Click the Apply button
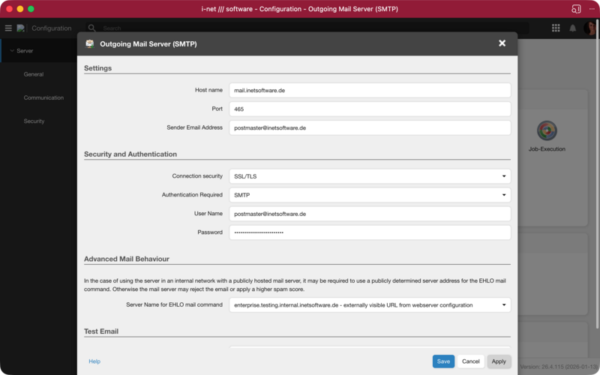600x375 pixels. 499,361
